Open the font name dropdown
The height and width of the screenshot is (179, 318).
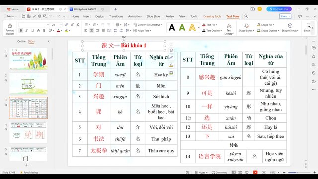pyautogui.click(x=48, y=25)
